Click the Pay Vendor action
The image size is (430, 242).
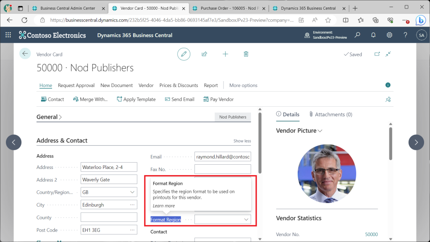click(218, 99)
